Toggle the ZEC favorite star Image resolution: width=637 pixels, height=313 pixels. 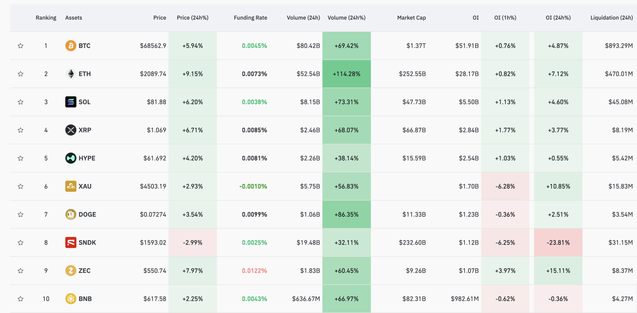pyautogui.click(x=21, y=271)
